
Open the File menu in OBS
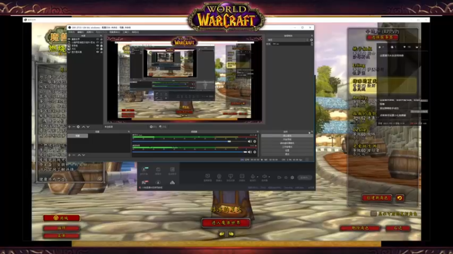point(71,32)
